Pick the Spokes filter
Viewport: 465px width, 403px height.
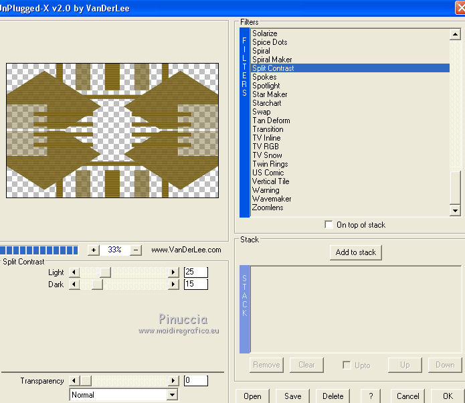264,77
